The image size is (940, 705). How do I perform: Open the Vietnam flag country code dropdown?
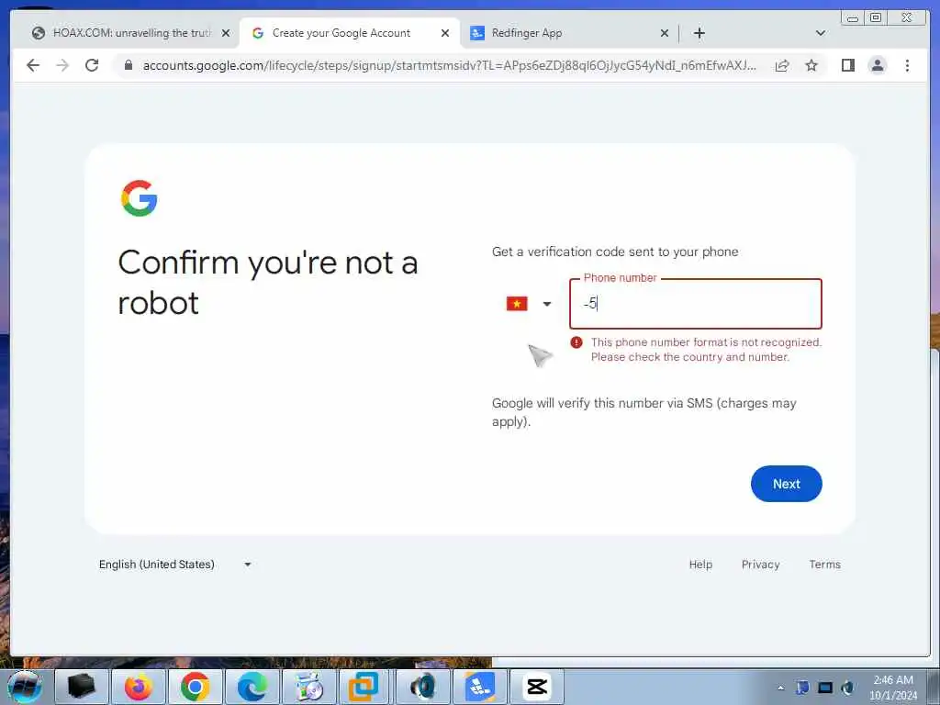pos(528,303)
